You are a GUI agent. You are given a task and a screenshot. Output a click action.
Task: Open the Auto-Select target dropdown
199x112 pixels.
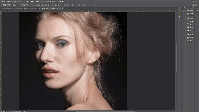[15, 5]
